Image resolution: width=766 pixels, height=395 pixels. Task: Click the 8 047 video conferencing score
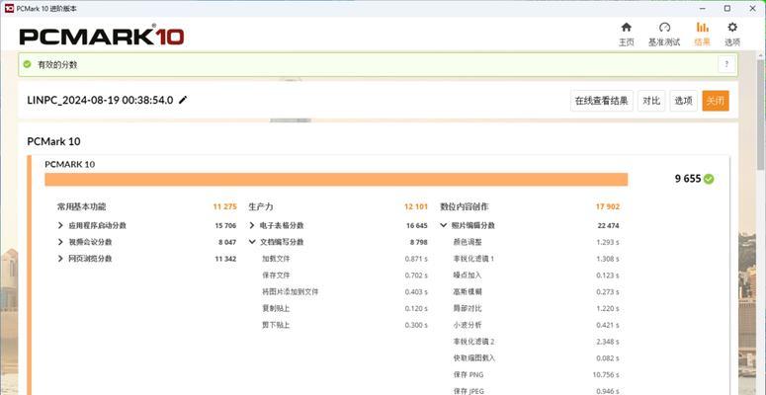click(227, 242)
